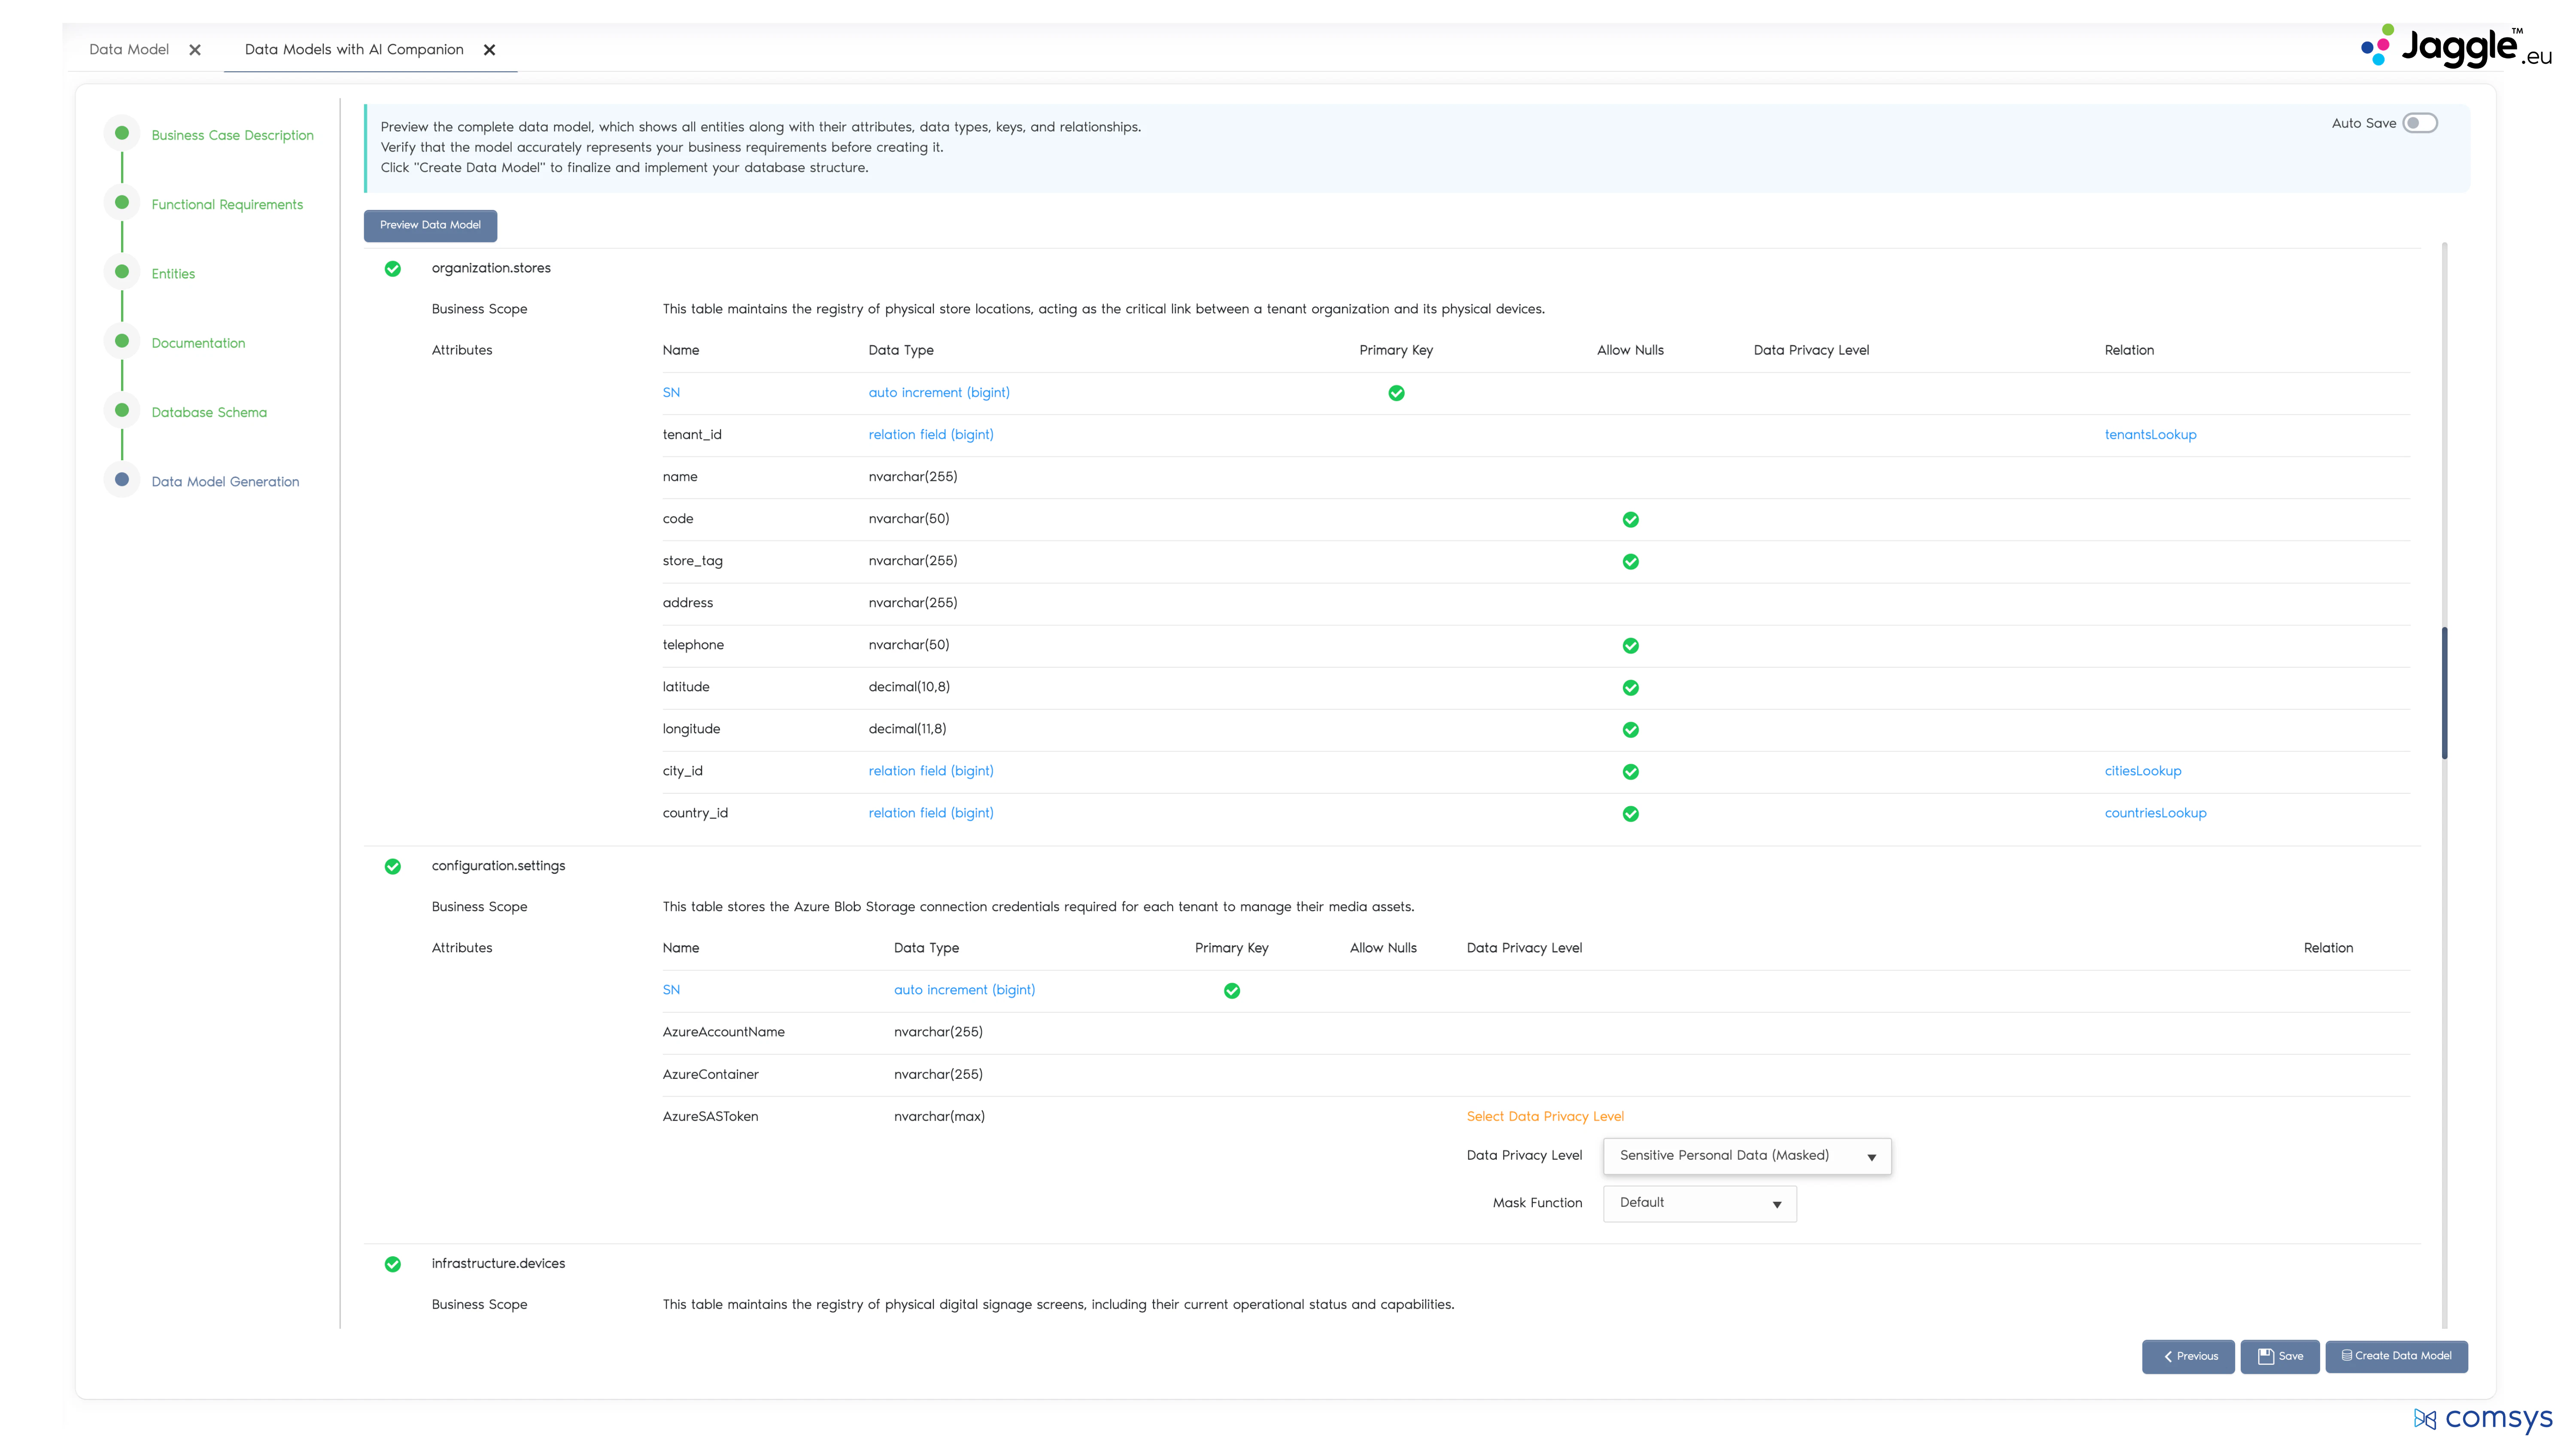The height and width of the screenshot is (1449, 2576).
Task: Click the green check beside infrastructure.devices
Action: tap(393, 1264)
